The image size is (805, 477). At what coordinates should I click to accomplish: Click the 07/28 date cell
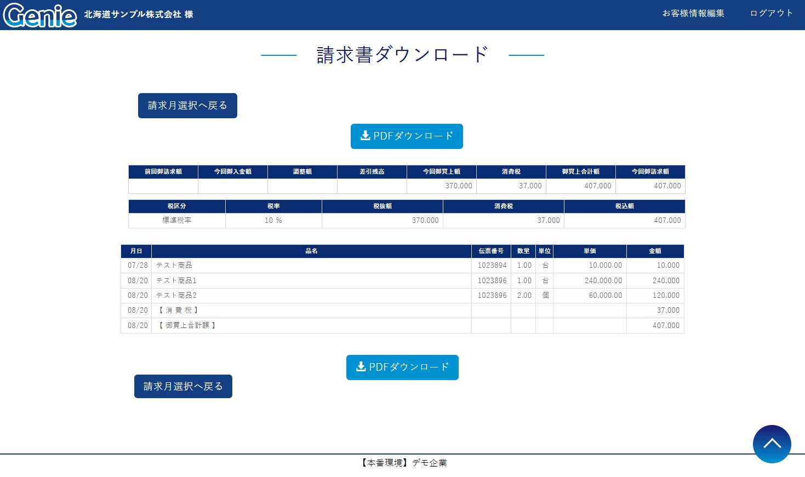pos(138,266)
